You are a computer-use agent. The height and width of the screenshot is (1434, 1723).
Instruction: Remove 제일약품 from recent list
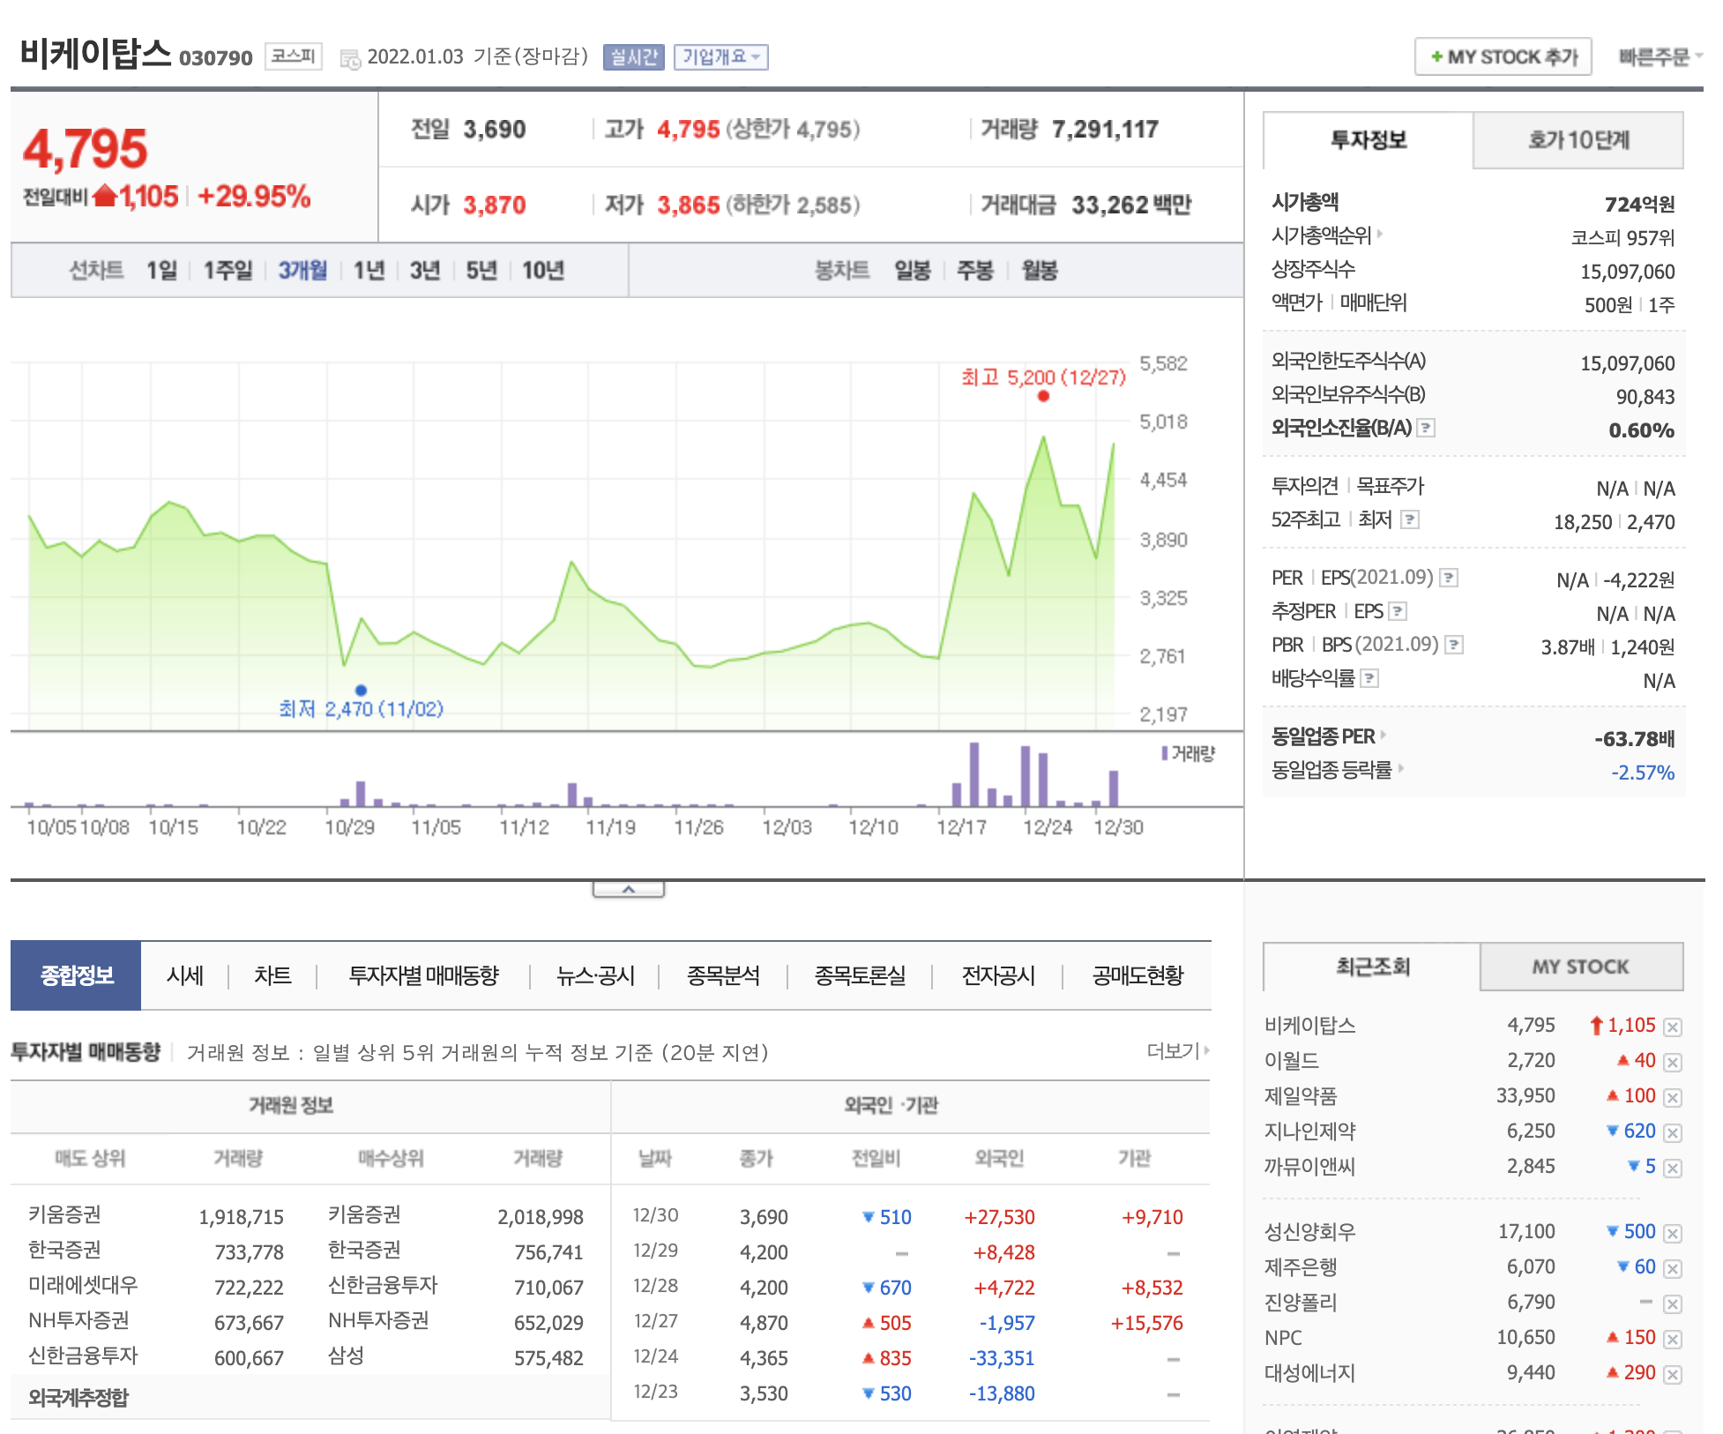coord(1673,1097)
